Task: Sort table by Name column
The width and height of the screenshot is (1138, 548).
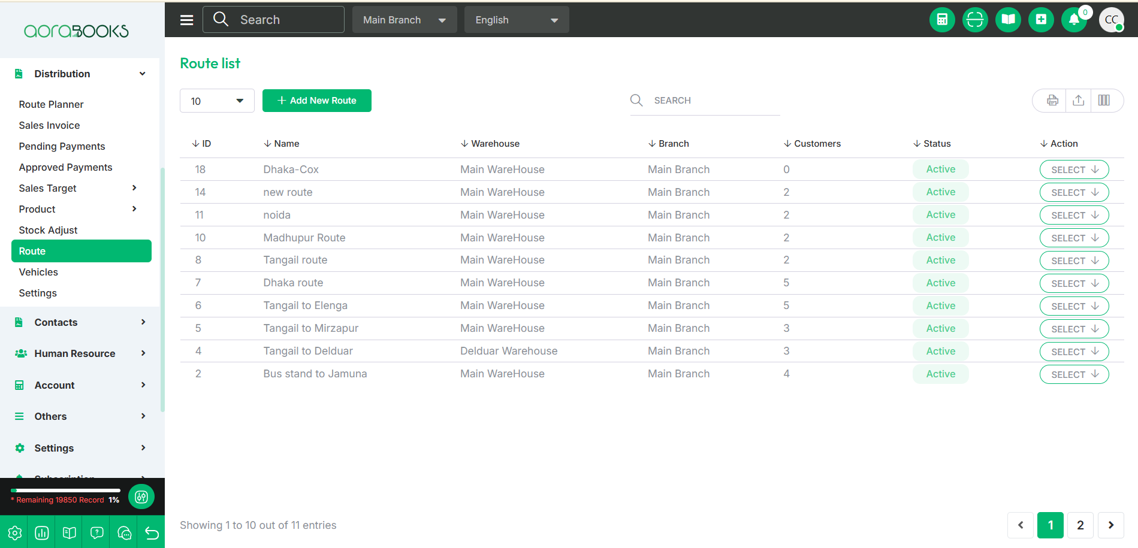Action: [x=282, y=144]
